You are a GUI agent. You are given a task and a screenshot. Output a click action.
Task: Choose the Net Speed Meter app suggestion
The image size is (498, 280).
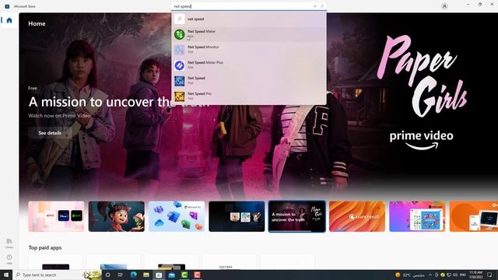(x=249, y=34)
